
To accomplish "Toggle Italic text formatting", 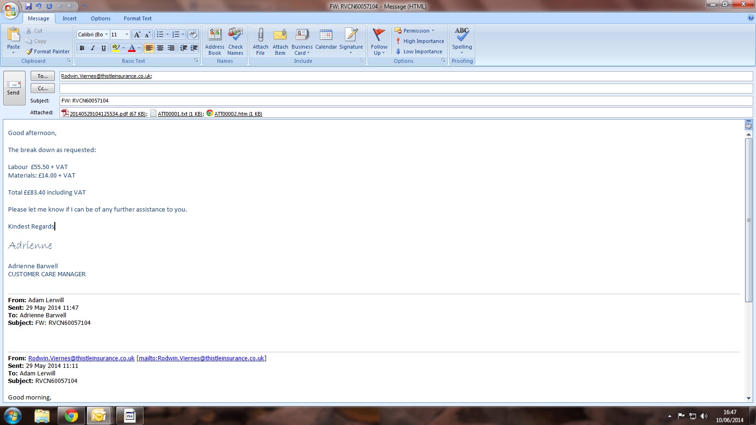I will (93, 48).
